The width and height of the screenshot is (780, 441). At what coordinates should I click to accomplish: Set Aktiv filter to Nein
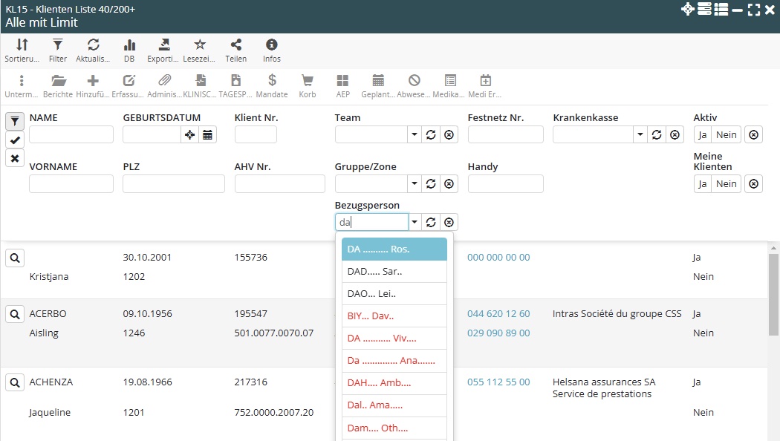(726, 134)
